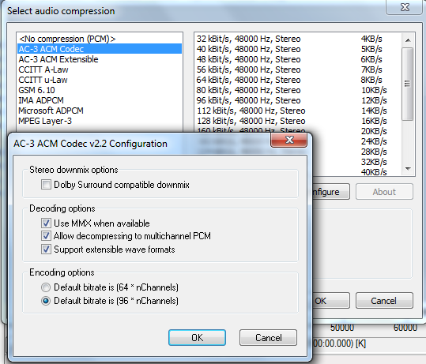This screenshot has height=364, width=426.
Task: Choose 96 kBit/s, 48000 Hz, Stereo format
Action: point(298,100)
